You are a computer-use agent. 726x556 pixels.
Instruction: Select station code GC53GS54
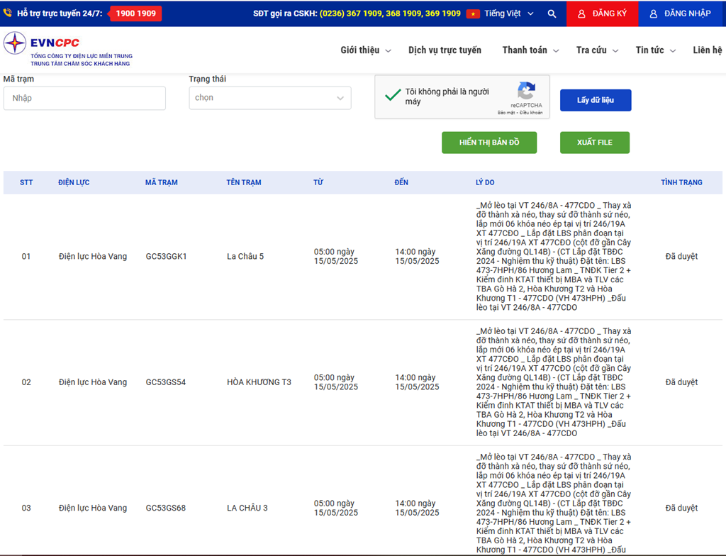[x=166, y=382]
